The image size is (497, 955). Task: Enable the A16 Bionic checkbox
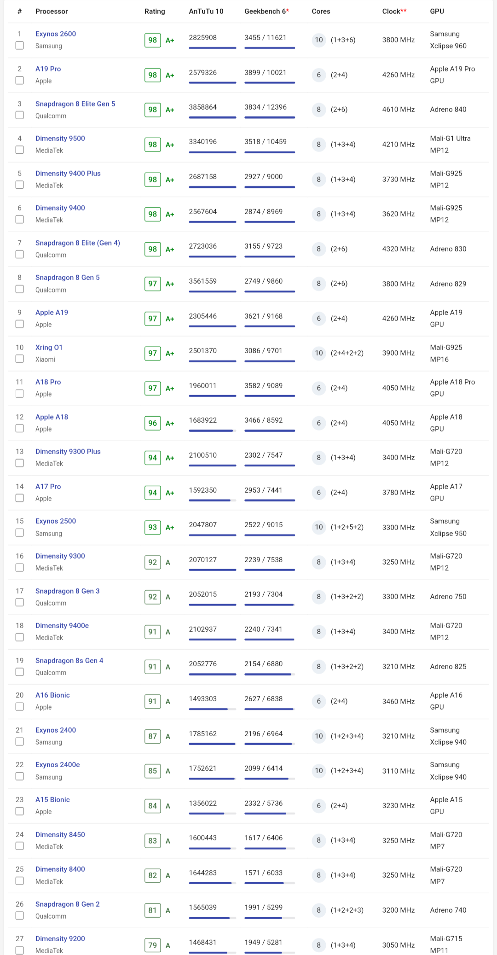(x=19, y=706)
